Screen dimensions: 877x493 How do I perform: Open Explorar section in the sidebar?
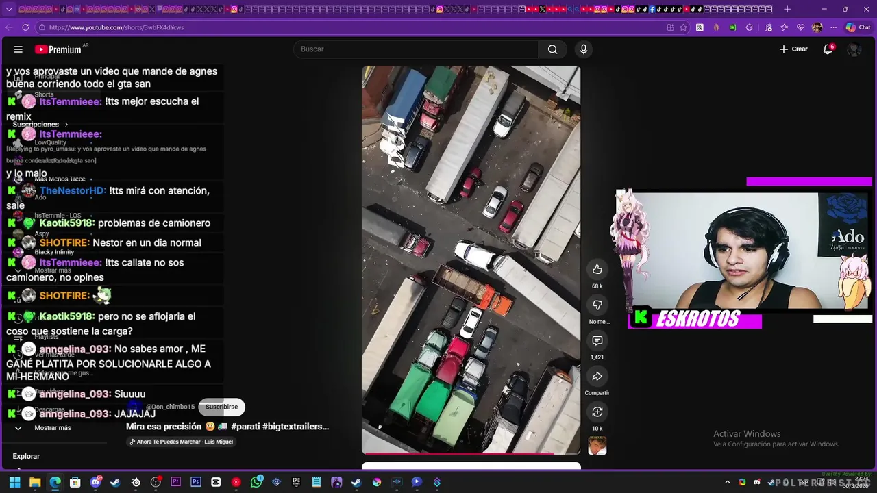pos(26,456)
